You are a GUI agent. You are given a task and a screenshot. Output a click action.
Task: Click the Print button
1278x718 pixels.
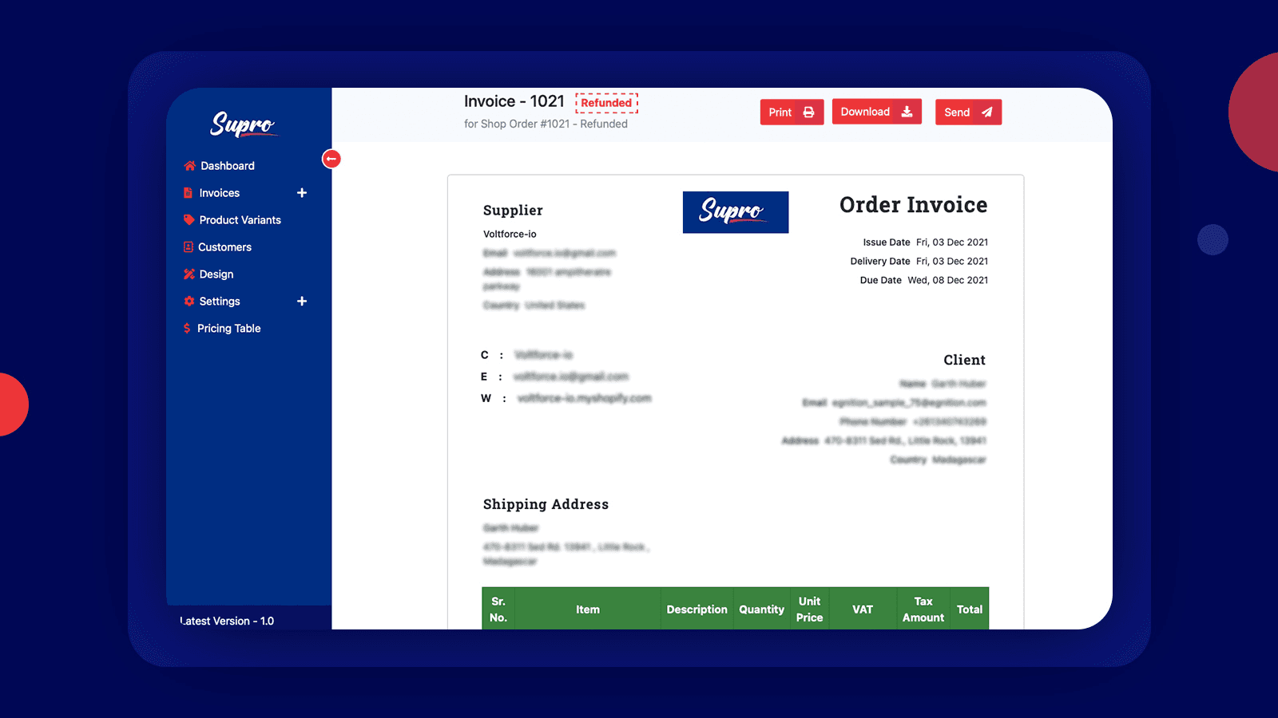coord(791,112)
